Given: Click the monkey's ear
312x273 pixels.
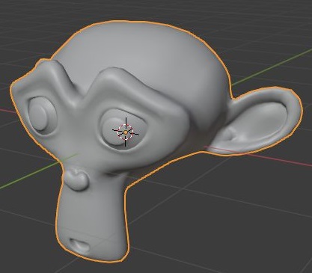Looking at the screenshot, I should pyautogui.click(x=257, y=121).
